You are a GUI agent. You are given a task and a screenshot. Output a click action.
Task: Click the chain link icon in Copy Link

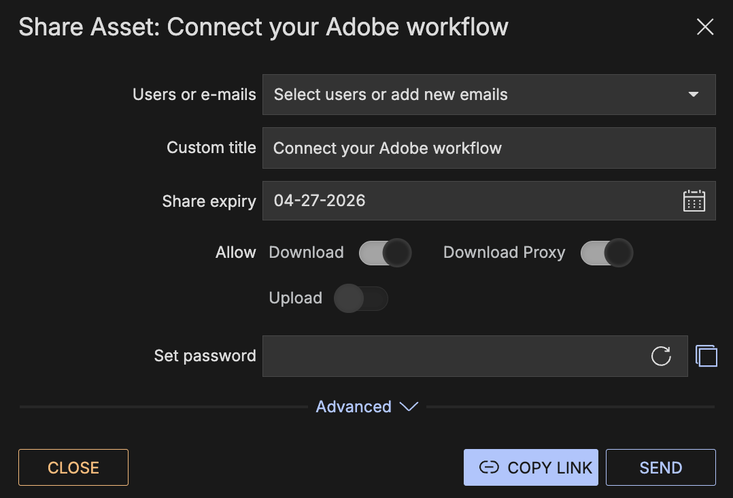(489, 467)
